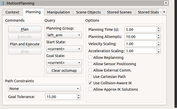Click the Planning Time value field
This screenshot has width=177, height=109.
(141, 30)
